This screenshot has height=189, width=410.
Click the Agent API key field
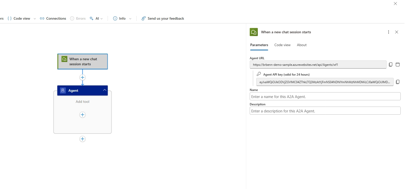pyautogui.click(x=325, y=82)
